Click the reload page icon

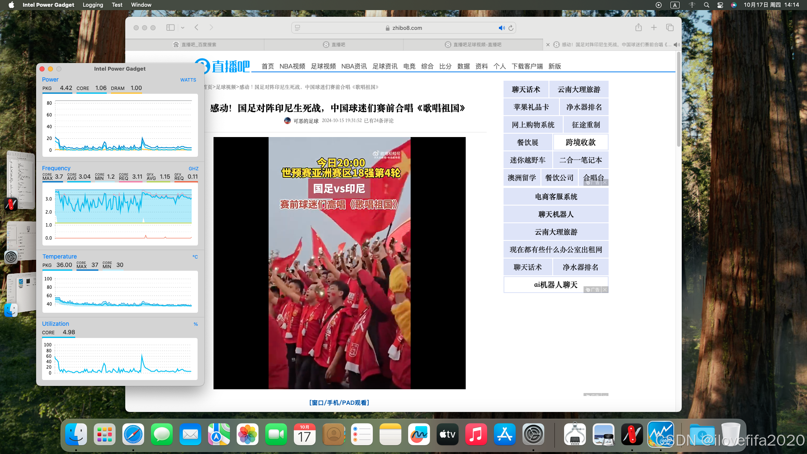coord(511,28)
